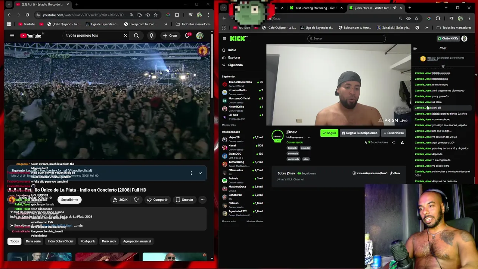Select the Agrupación musical chip
This screenshot has height=269, width=478.
click(137, 241)
